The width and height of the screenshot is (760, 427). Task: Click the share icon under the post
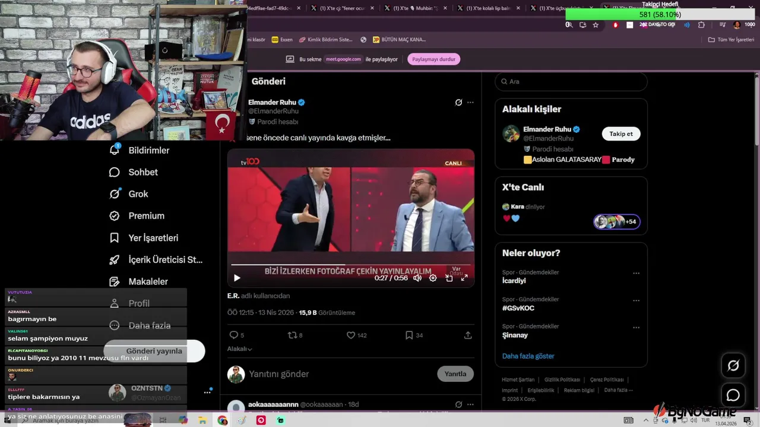point(468,335)
